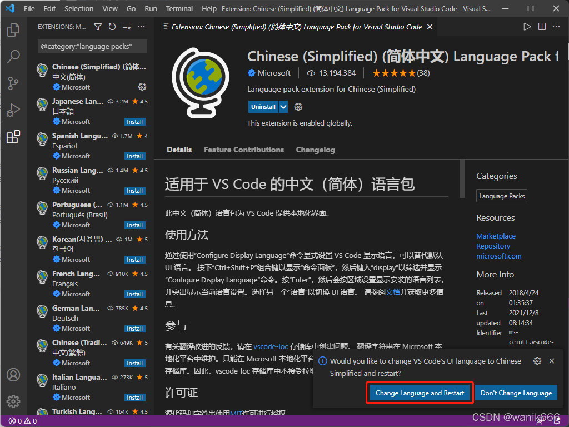Install the Portuguese (Brasil) Language Pack

(134, 225)
